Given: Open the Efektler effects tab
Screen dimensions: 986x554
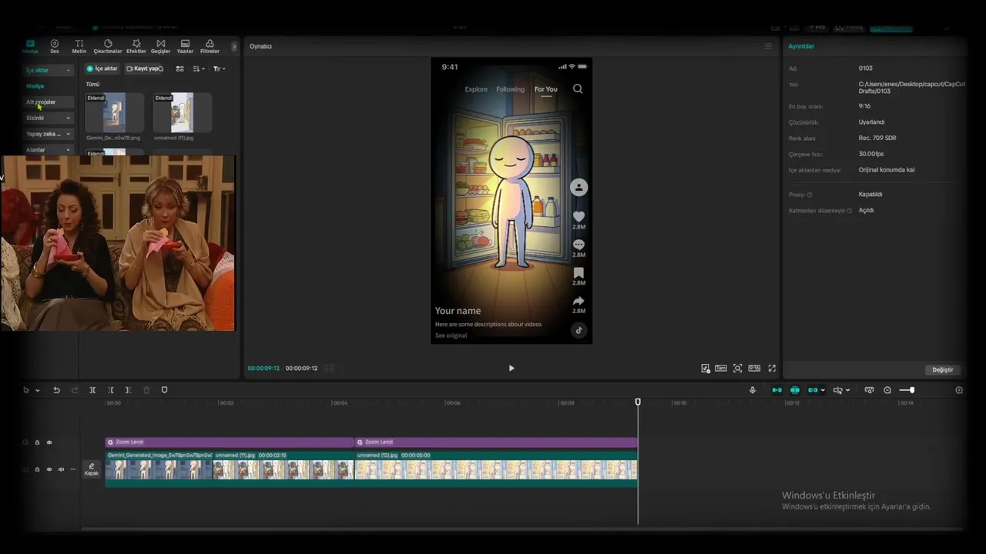Looking at the screenshot, I should click(x=136, y=46).
